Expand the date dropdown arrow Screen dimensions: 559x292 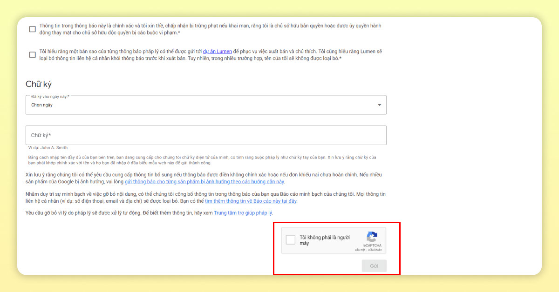pyautogui.click(x=379, y=105)
